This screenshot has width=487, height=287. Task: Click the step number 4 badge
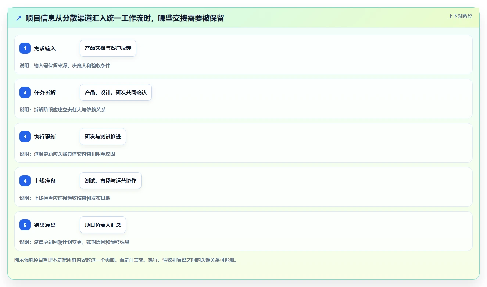point(25,181)
